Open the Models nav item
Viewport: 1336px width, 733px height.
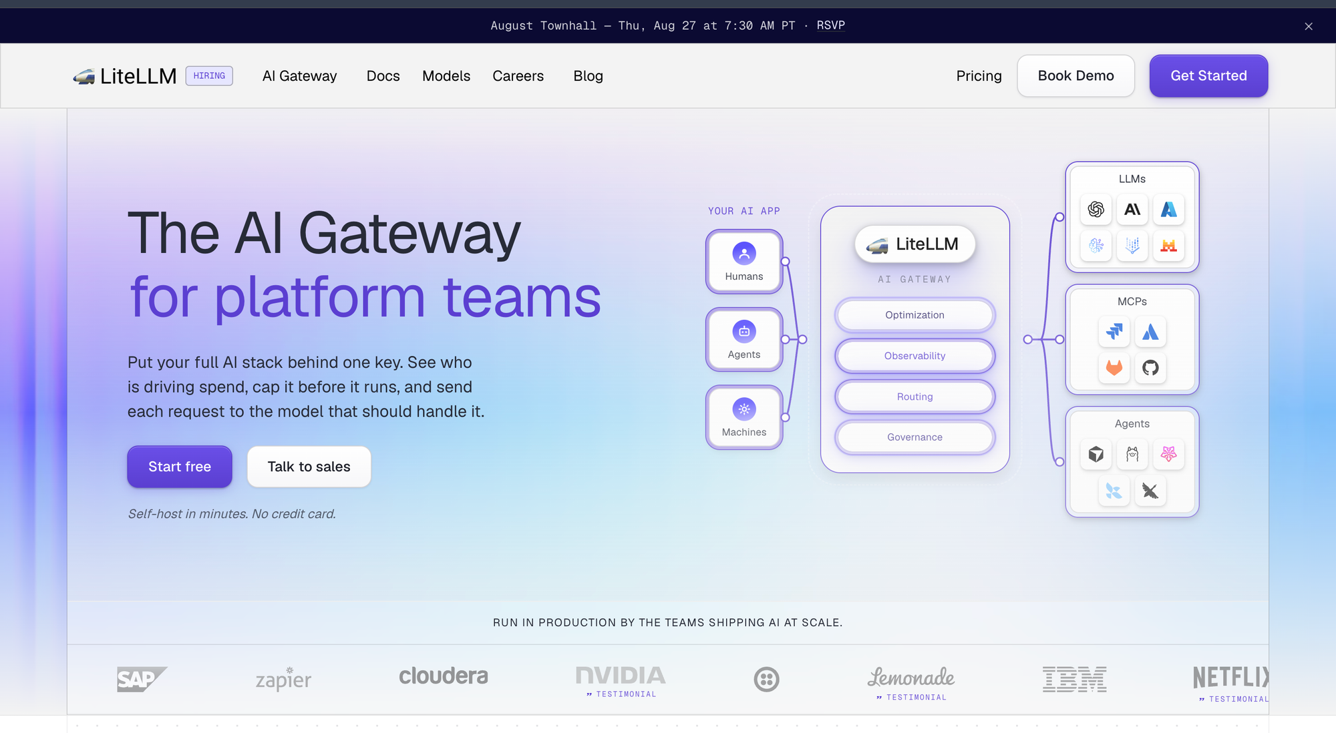coord(446,76)
